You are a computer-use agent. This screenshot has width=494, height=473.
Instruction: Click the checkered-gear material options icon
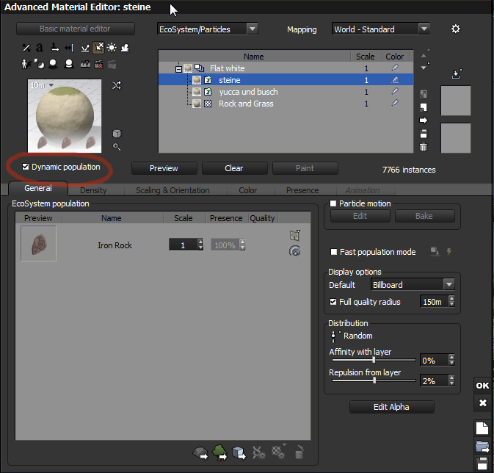pyautogui.click(x=278, y=452)
